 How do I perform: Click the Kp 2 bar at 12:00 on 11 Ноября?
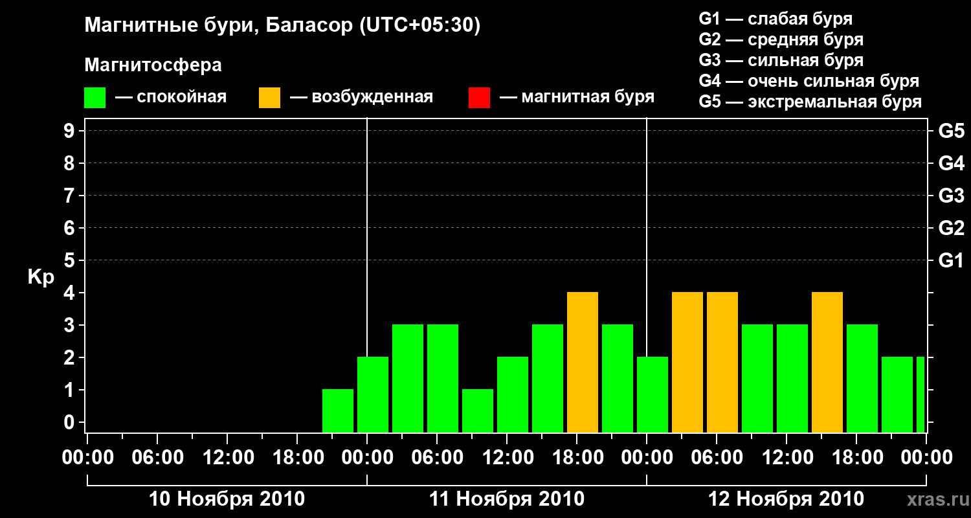click(x=513, y=394)
